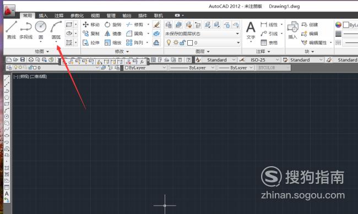Image resolution: width=358 pixels, height=214 pixels.
Task: Switch to the 视图 ribbon tab
Action: tap(95, 15)
